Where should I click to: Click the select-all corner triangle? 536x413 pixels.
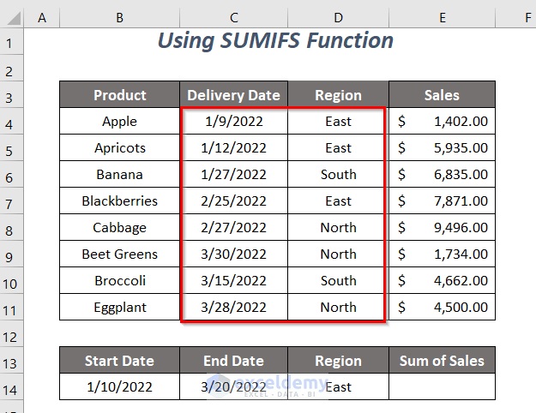point(13,15)
